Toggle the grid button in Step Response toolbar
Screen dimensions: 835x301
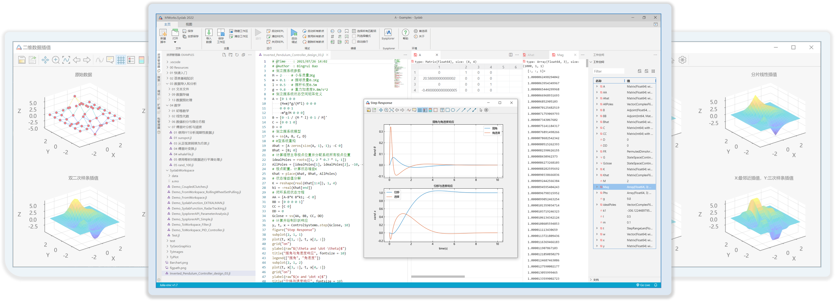coord(420,110)
